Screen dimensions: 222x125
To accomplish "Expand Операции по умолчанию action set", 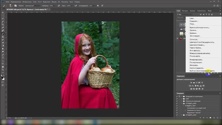I will point(181,97).
